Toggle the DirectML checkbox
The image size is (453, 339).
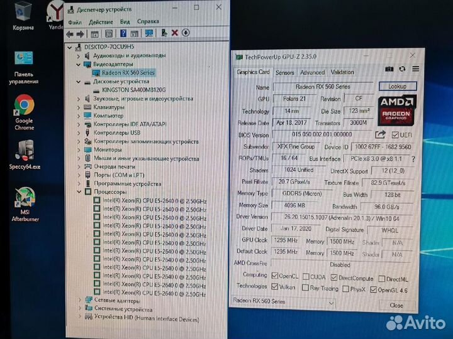tap(382, 279)
